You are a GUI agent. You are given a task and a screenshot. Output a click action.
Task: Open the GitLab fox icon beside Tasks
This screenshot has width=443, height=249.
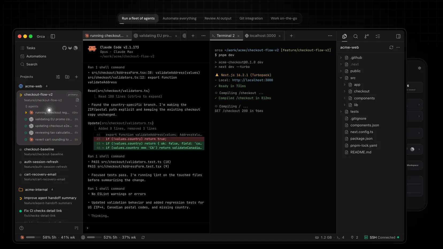tap(70, 48)
